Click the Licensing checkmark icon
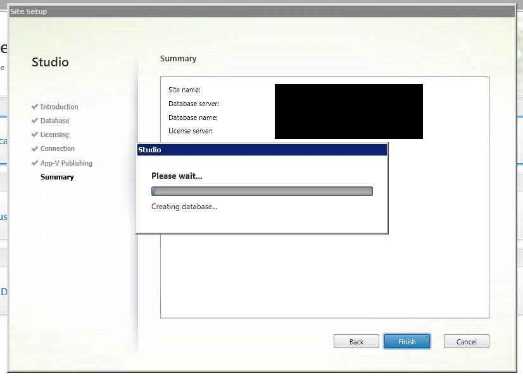Viewport: 523px width, 376px height. click(x=35, y=135)
